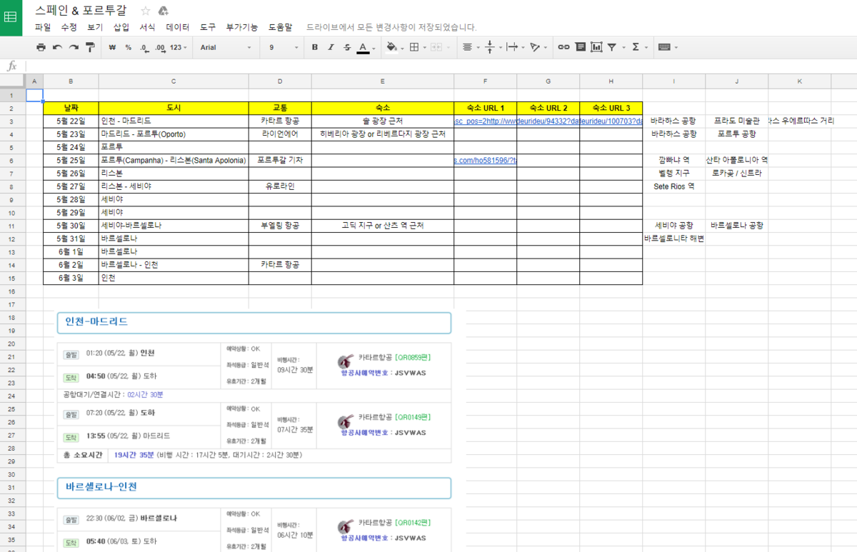Image resolution: width=857 pixels, height=552 pixels.
Task: Click the save status message 드라이브에서 모든 변경사항이 저장되었습니다
Action: 391,27
